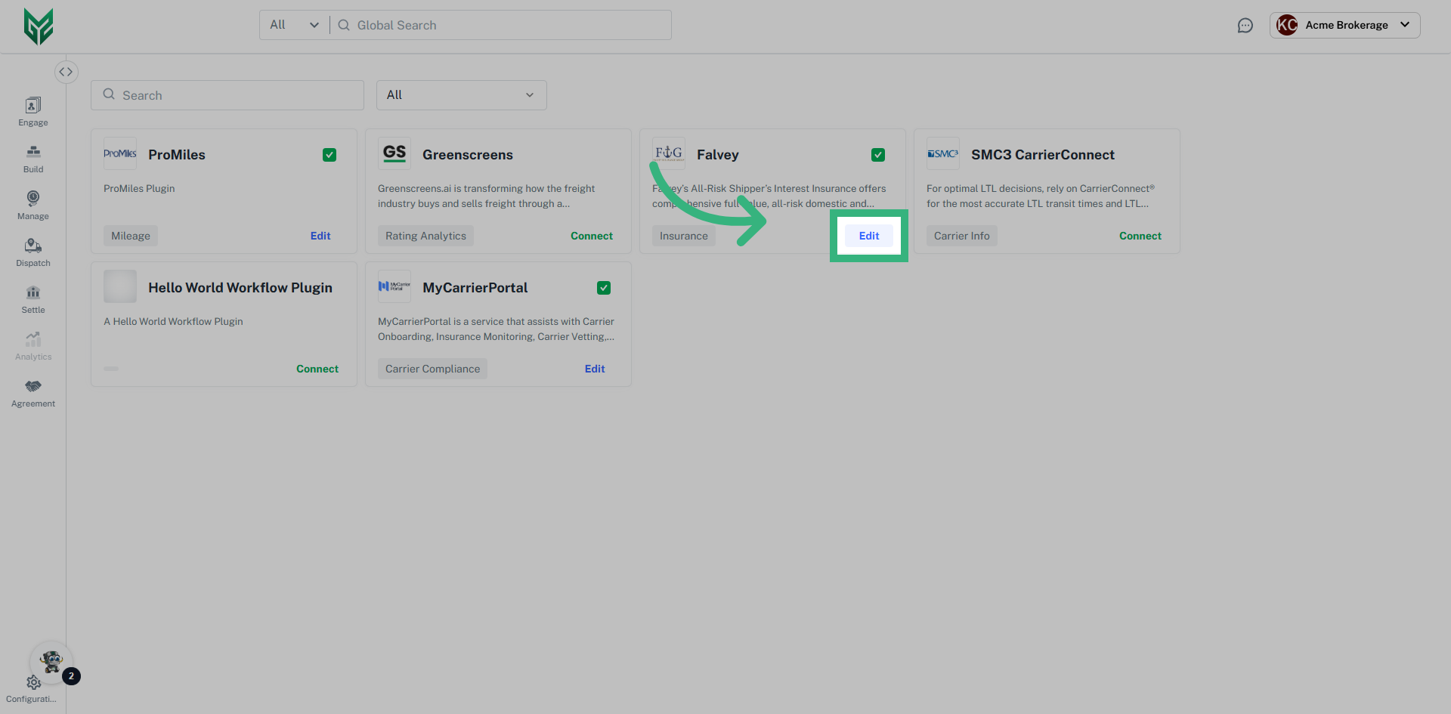This screenshot has height=714, width=1451.
Task: Open the Dispatch sidebar icon
Action: 32,252
